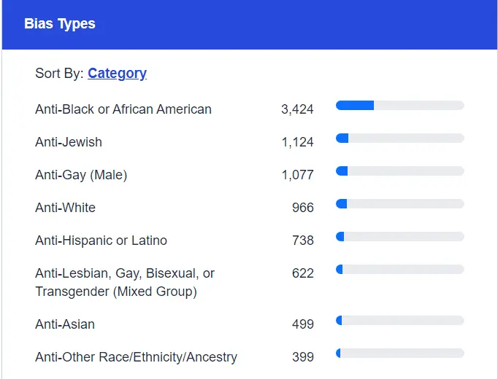Select the Anti-Lesbian, Gay, Bisexual, or Transgender label
Screen dimensions: 498x379
[x=125, y=282]
